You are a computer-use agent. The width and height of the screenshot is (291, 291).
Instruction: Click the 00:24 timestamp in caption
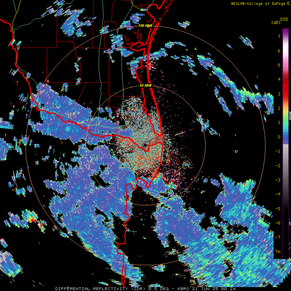(x=229, y=289)
